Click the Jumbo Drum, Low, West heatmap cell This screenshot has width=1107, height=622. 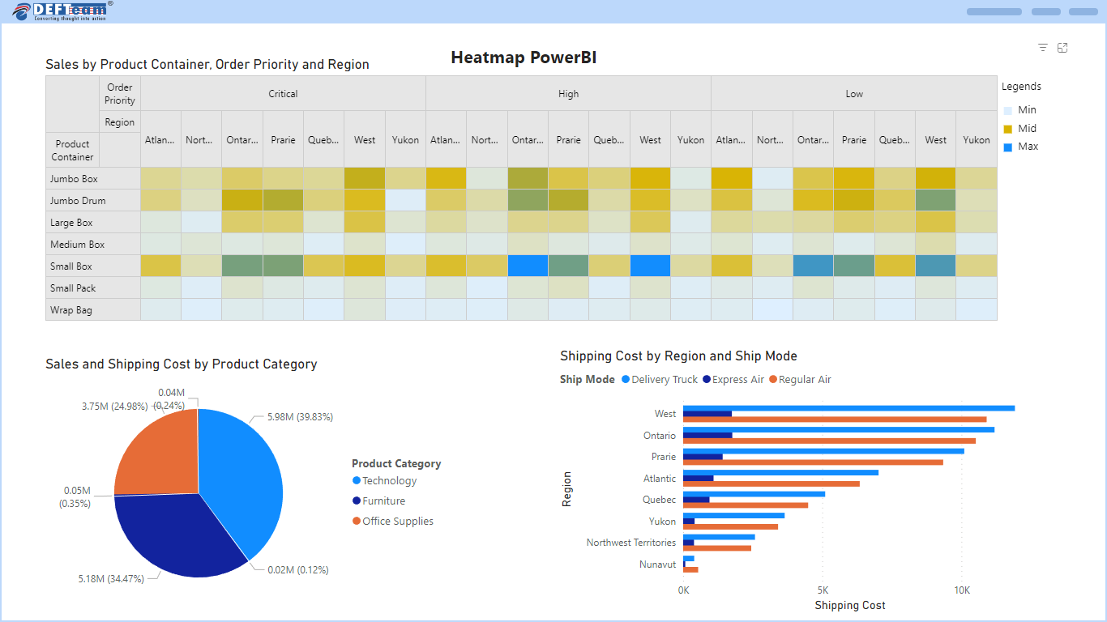click(x=935, y=201)
